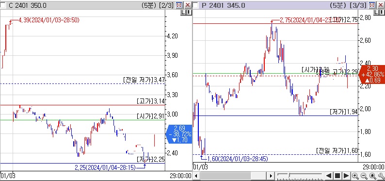Close the C 2401 350.0 chart pane
The height and width of the screenshot is (181, 385).
[188, 5]
